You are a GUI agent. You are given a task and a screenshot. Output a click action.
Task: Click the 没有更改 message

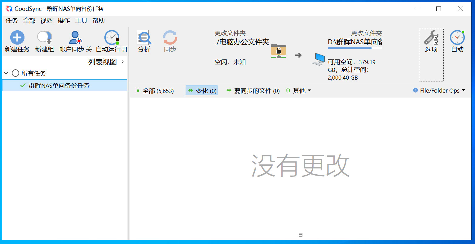300,166
